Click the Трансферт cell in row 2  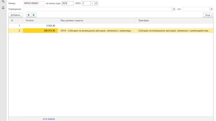174,31
